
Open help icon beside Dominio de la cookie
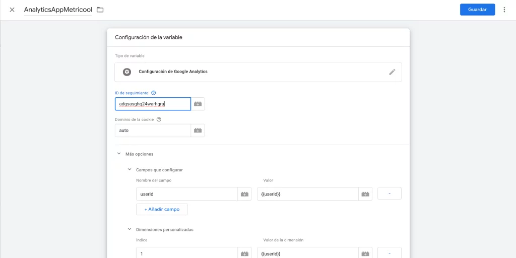(x=159, y=120)
